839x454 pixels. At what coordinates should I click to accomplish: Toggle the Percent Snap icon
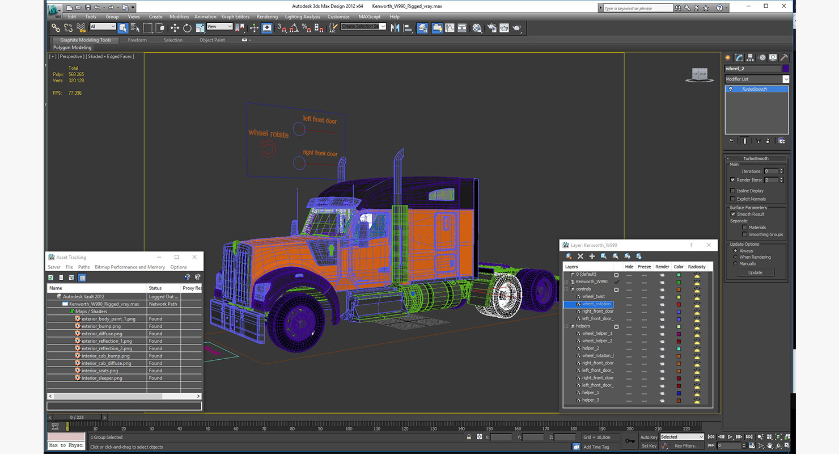pos(306,27)
